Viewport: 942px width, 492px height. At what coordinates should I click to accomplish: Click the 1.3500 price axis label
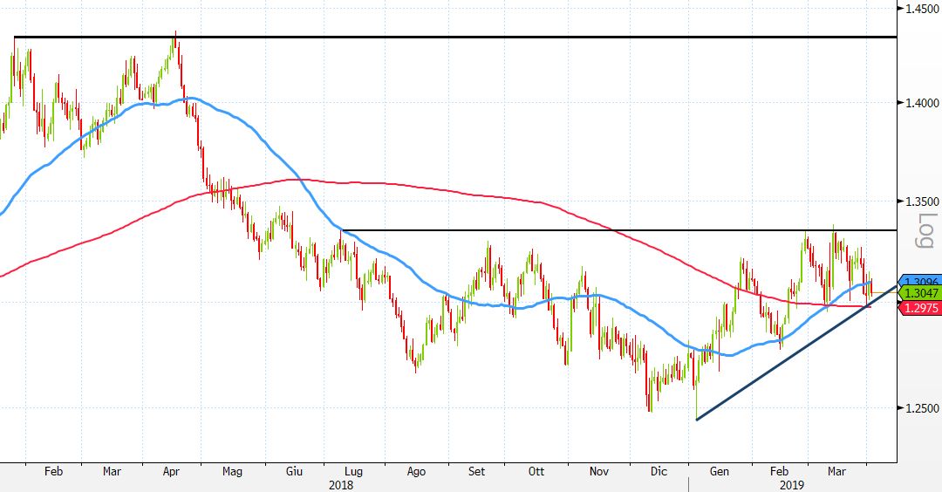922,202
